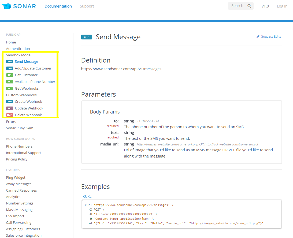Click the curl example code block
293x238 pixels.
point(182,214)
